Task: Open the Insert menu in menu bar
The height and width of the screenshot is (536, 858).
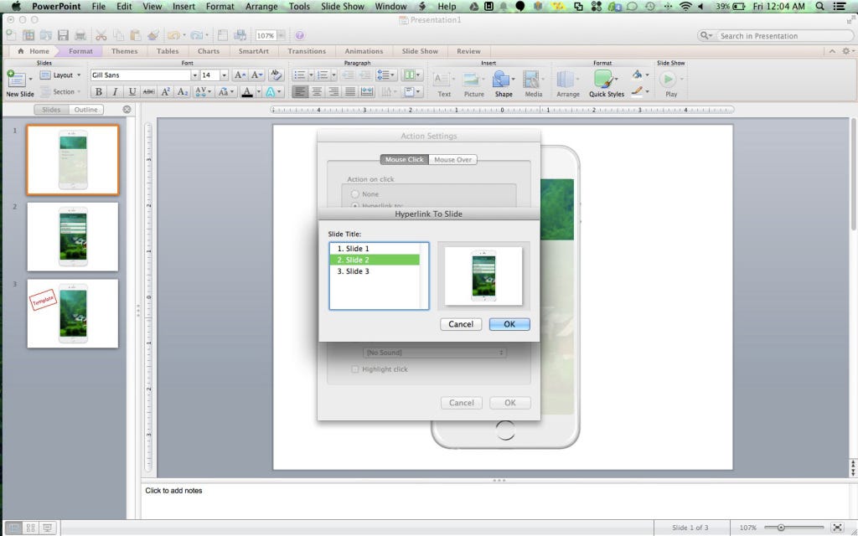Action: tap(183, 7)
